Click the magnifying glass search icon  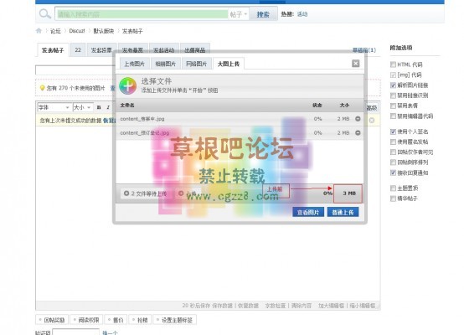click(x=45, y=13)
